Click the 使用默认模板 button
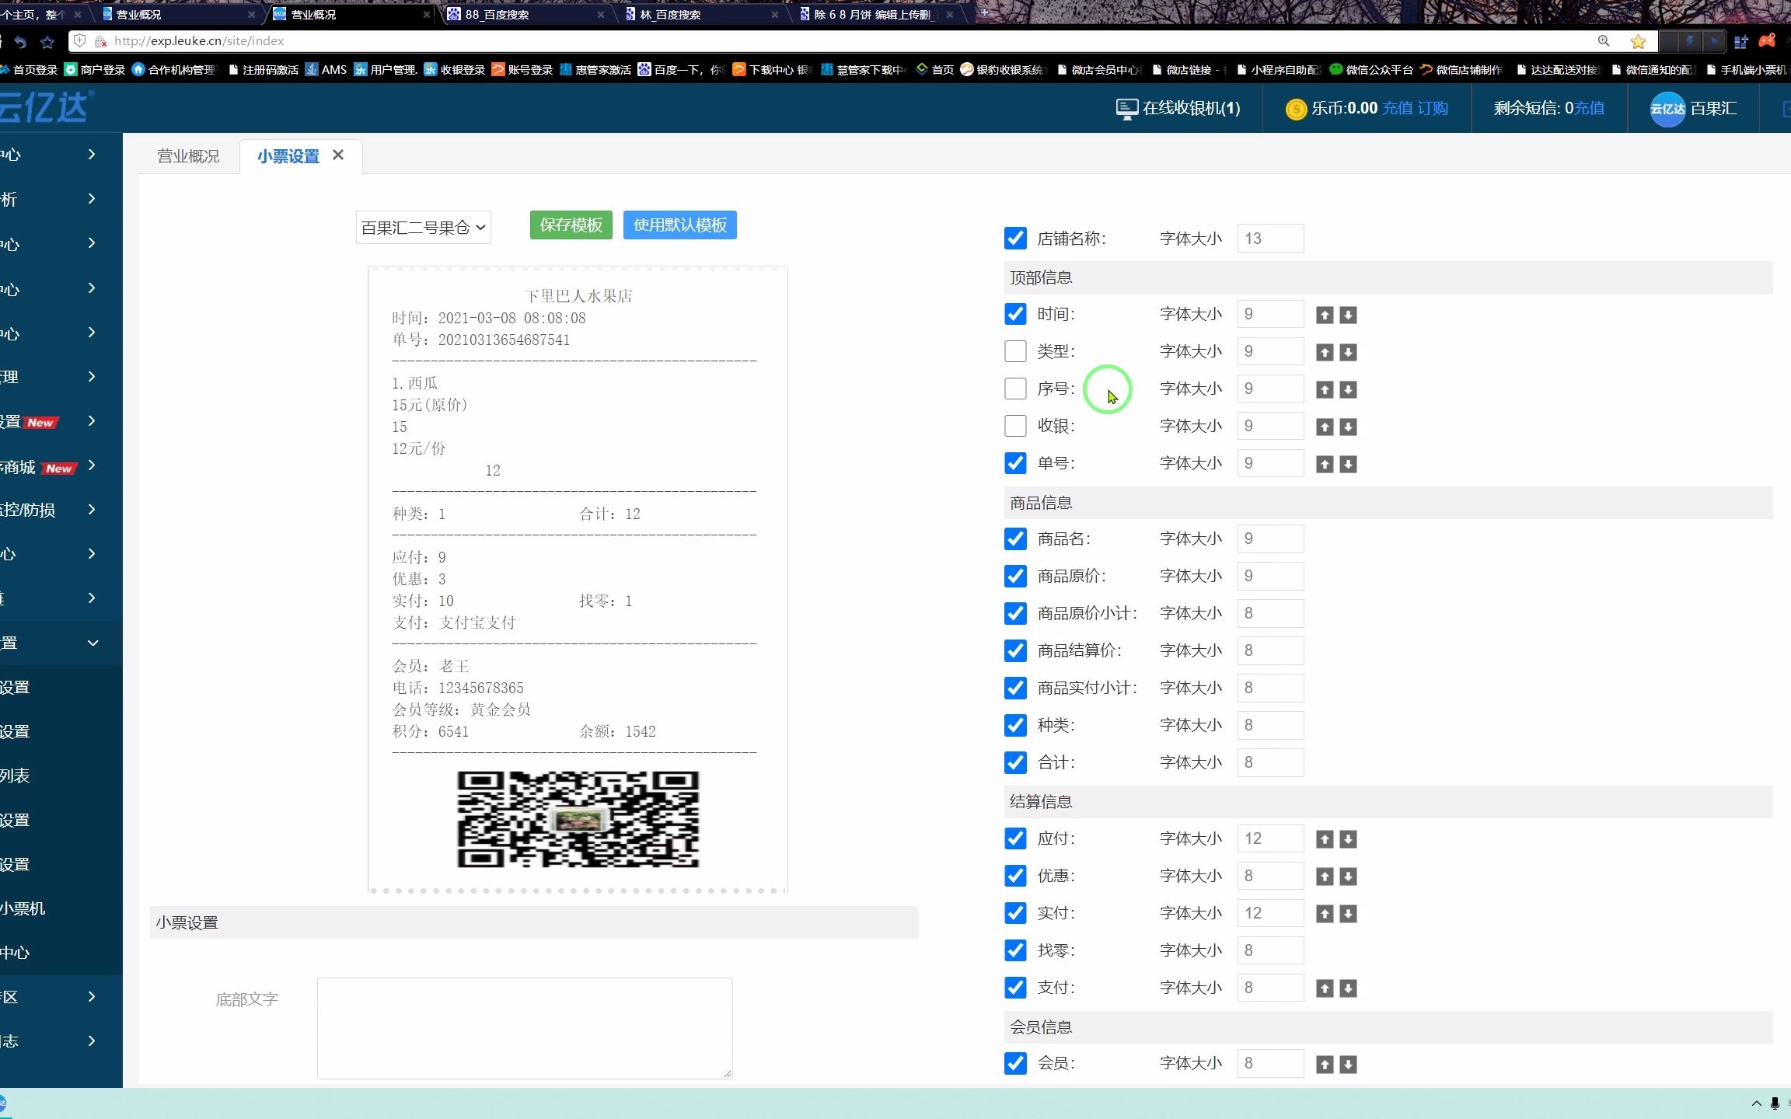Viewport: 1791px width, 1119px height. pyautogui.click(x=679, y=223)
